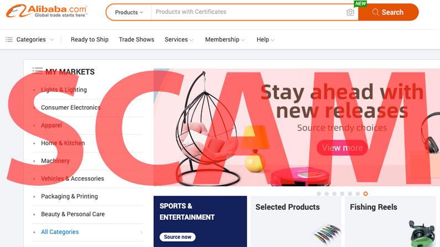Viewport: 440px width, 247px height.
Task: Click the green NEW badge
Action: [x=360, y=3]
